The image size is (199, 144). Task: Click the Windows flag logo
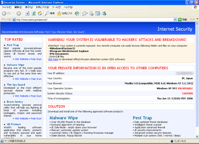click(195, 7)
